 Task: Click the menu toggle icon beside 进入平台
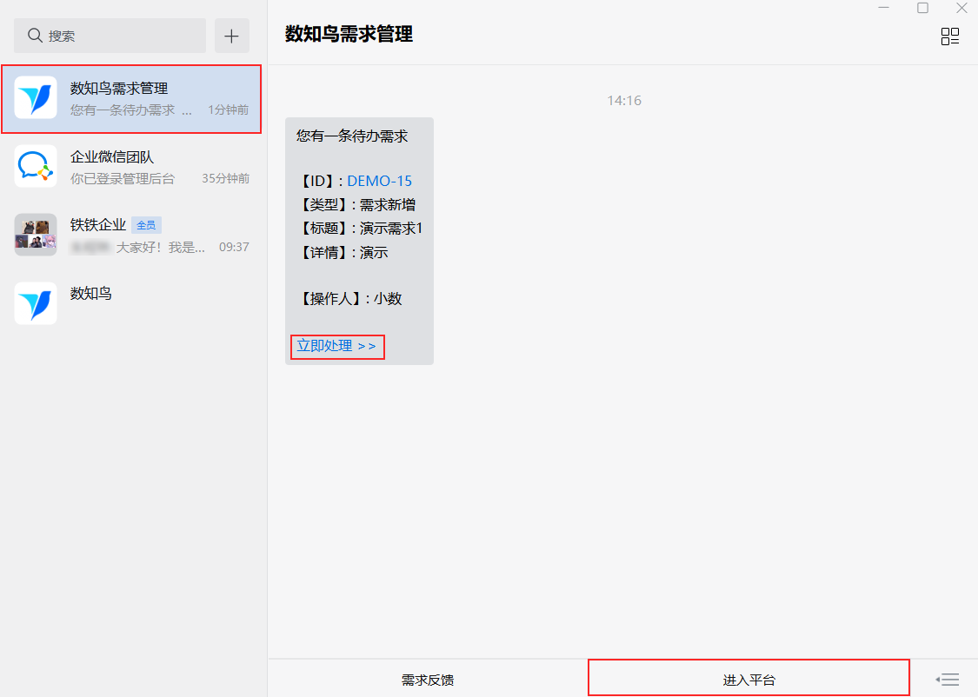pos(948,680)
